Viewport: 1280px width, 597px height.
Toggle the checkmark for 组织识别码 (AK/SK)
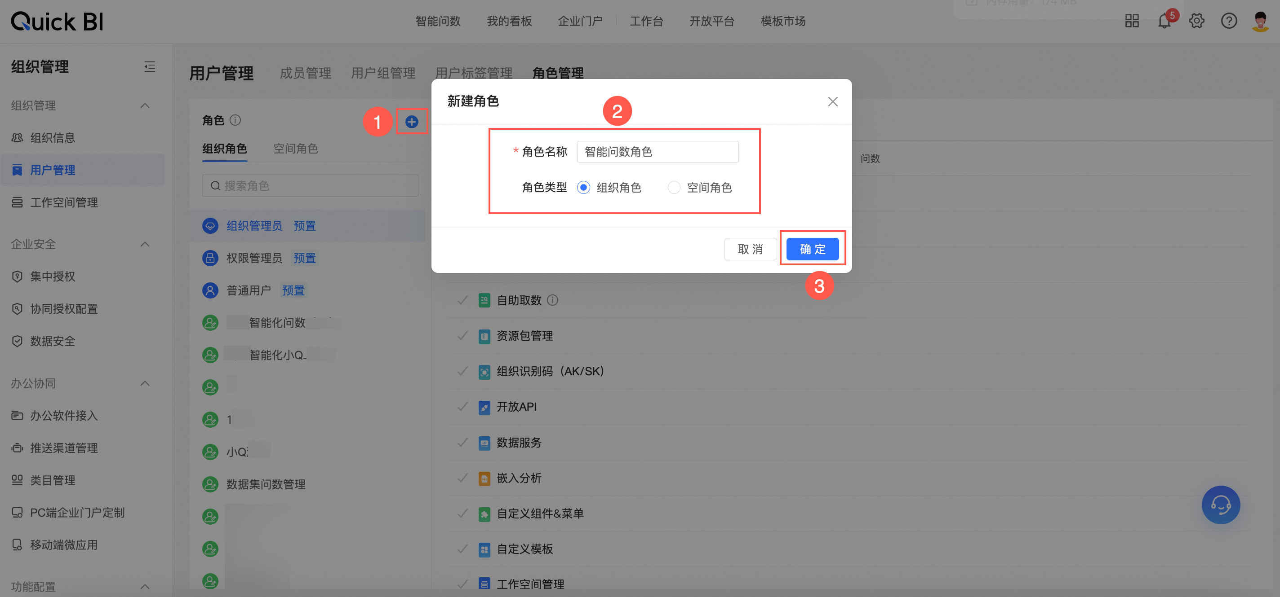(462, 371)
